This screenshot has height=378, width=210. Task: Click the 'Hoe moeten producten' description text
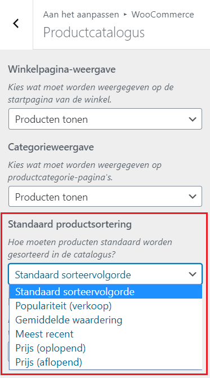tap(90, 248)
